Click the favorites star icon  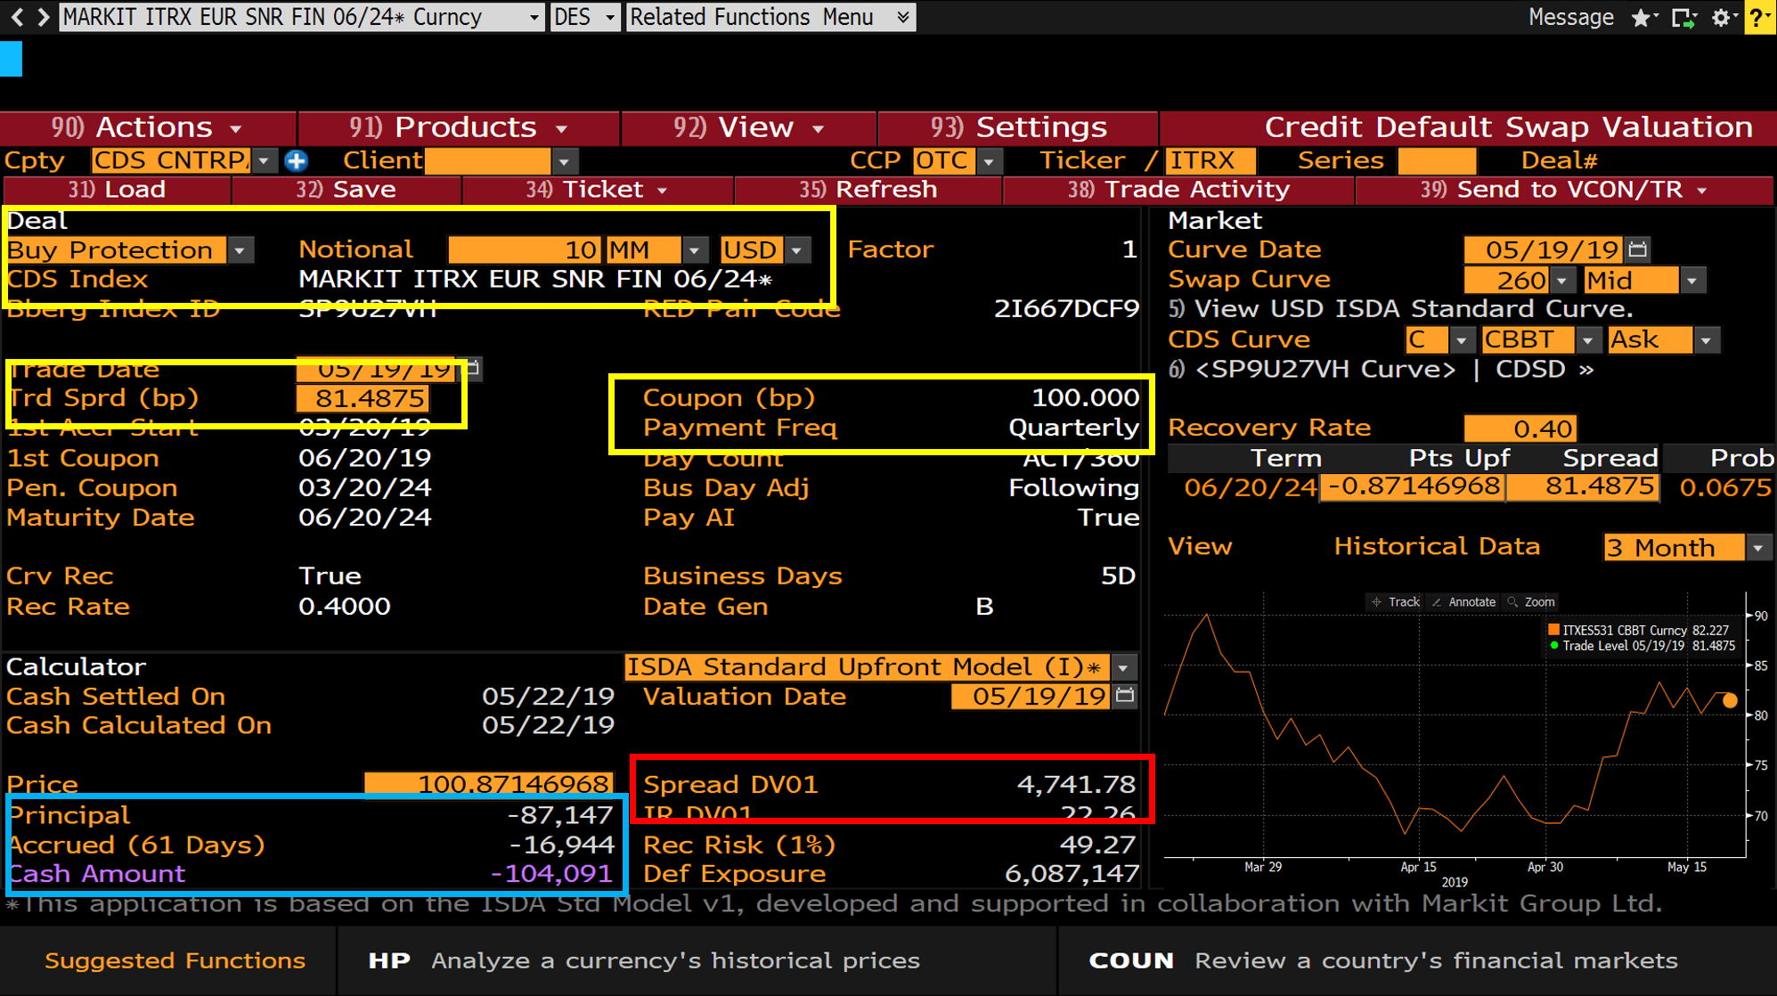1641,18
